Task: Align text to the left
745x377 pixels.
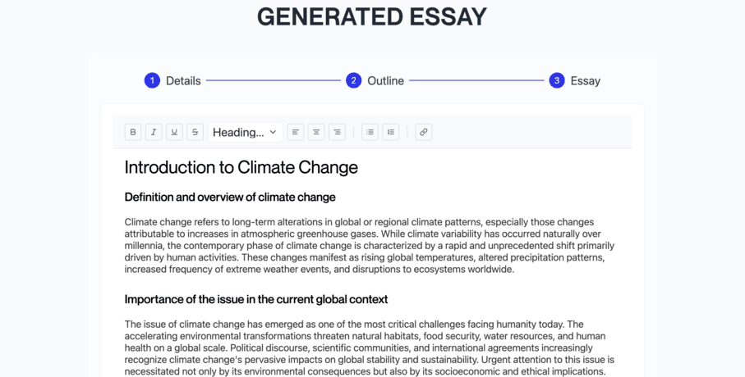Action: [x=296, y=132]
